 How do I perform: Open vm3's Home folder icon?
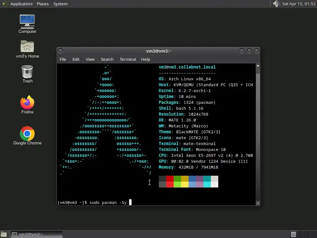click(27, 49)
